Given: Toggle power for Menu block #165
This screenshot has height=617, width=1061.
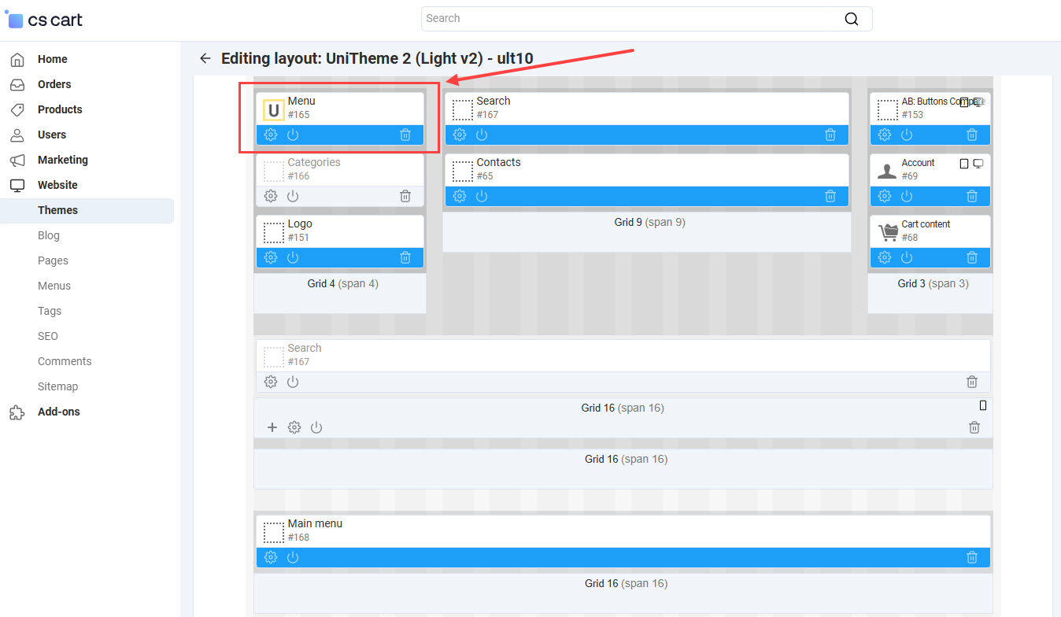Looking at the screenshot, I should 293,135.
